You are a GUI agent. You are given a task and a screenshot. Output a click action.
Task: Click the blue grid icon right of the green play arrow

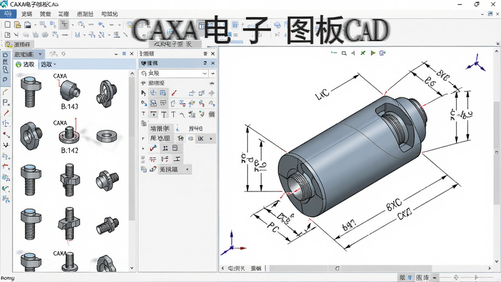383,53
